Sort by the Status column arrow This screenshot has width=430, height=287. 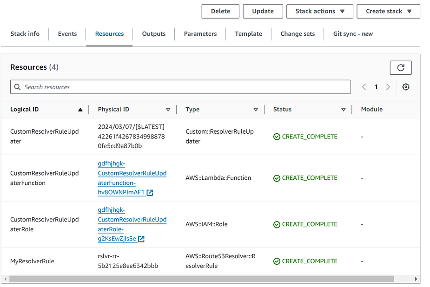343,110
